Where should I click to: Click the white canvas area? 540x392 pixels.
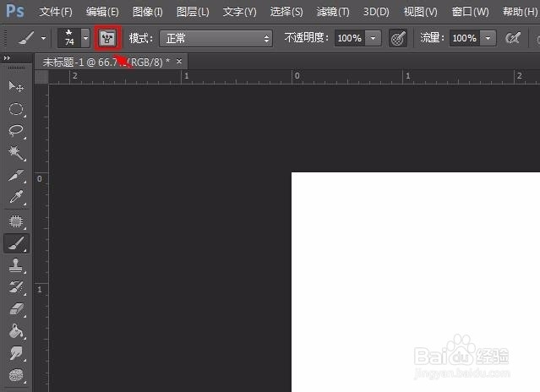(x=416, y=282)
